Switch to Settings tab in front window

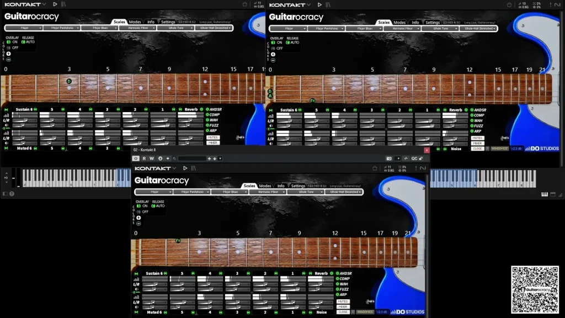298,185
